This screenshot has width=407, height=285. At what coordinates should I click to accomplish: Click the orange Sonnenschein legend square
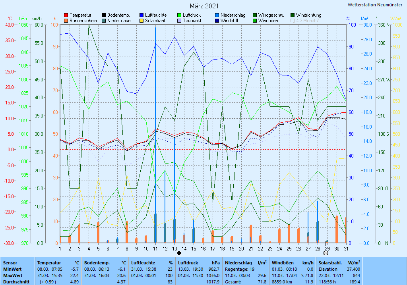[x=66, y=21]
